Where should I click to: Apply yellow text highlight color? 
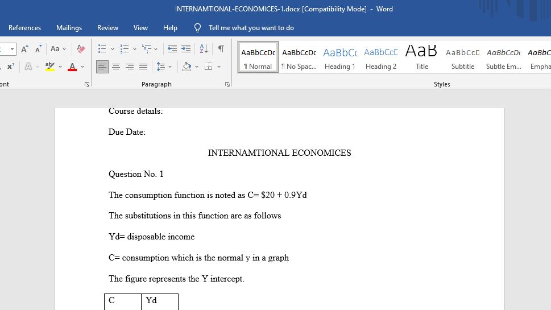(x=50, y=67)
